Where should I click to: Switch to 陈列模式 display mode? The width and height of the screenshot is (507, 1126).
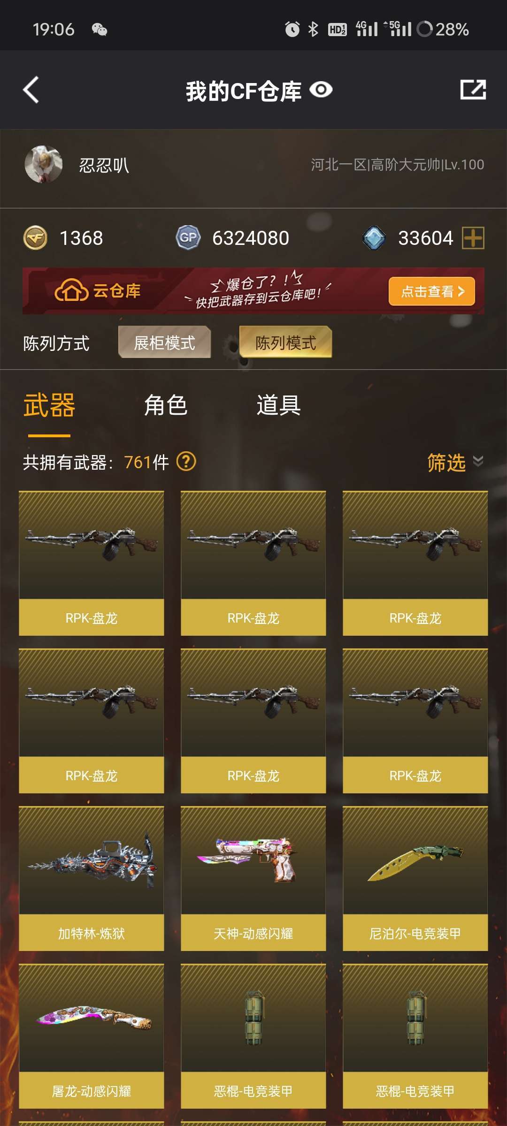pyautogui.click(x=285, y=342)
